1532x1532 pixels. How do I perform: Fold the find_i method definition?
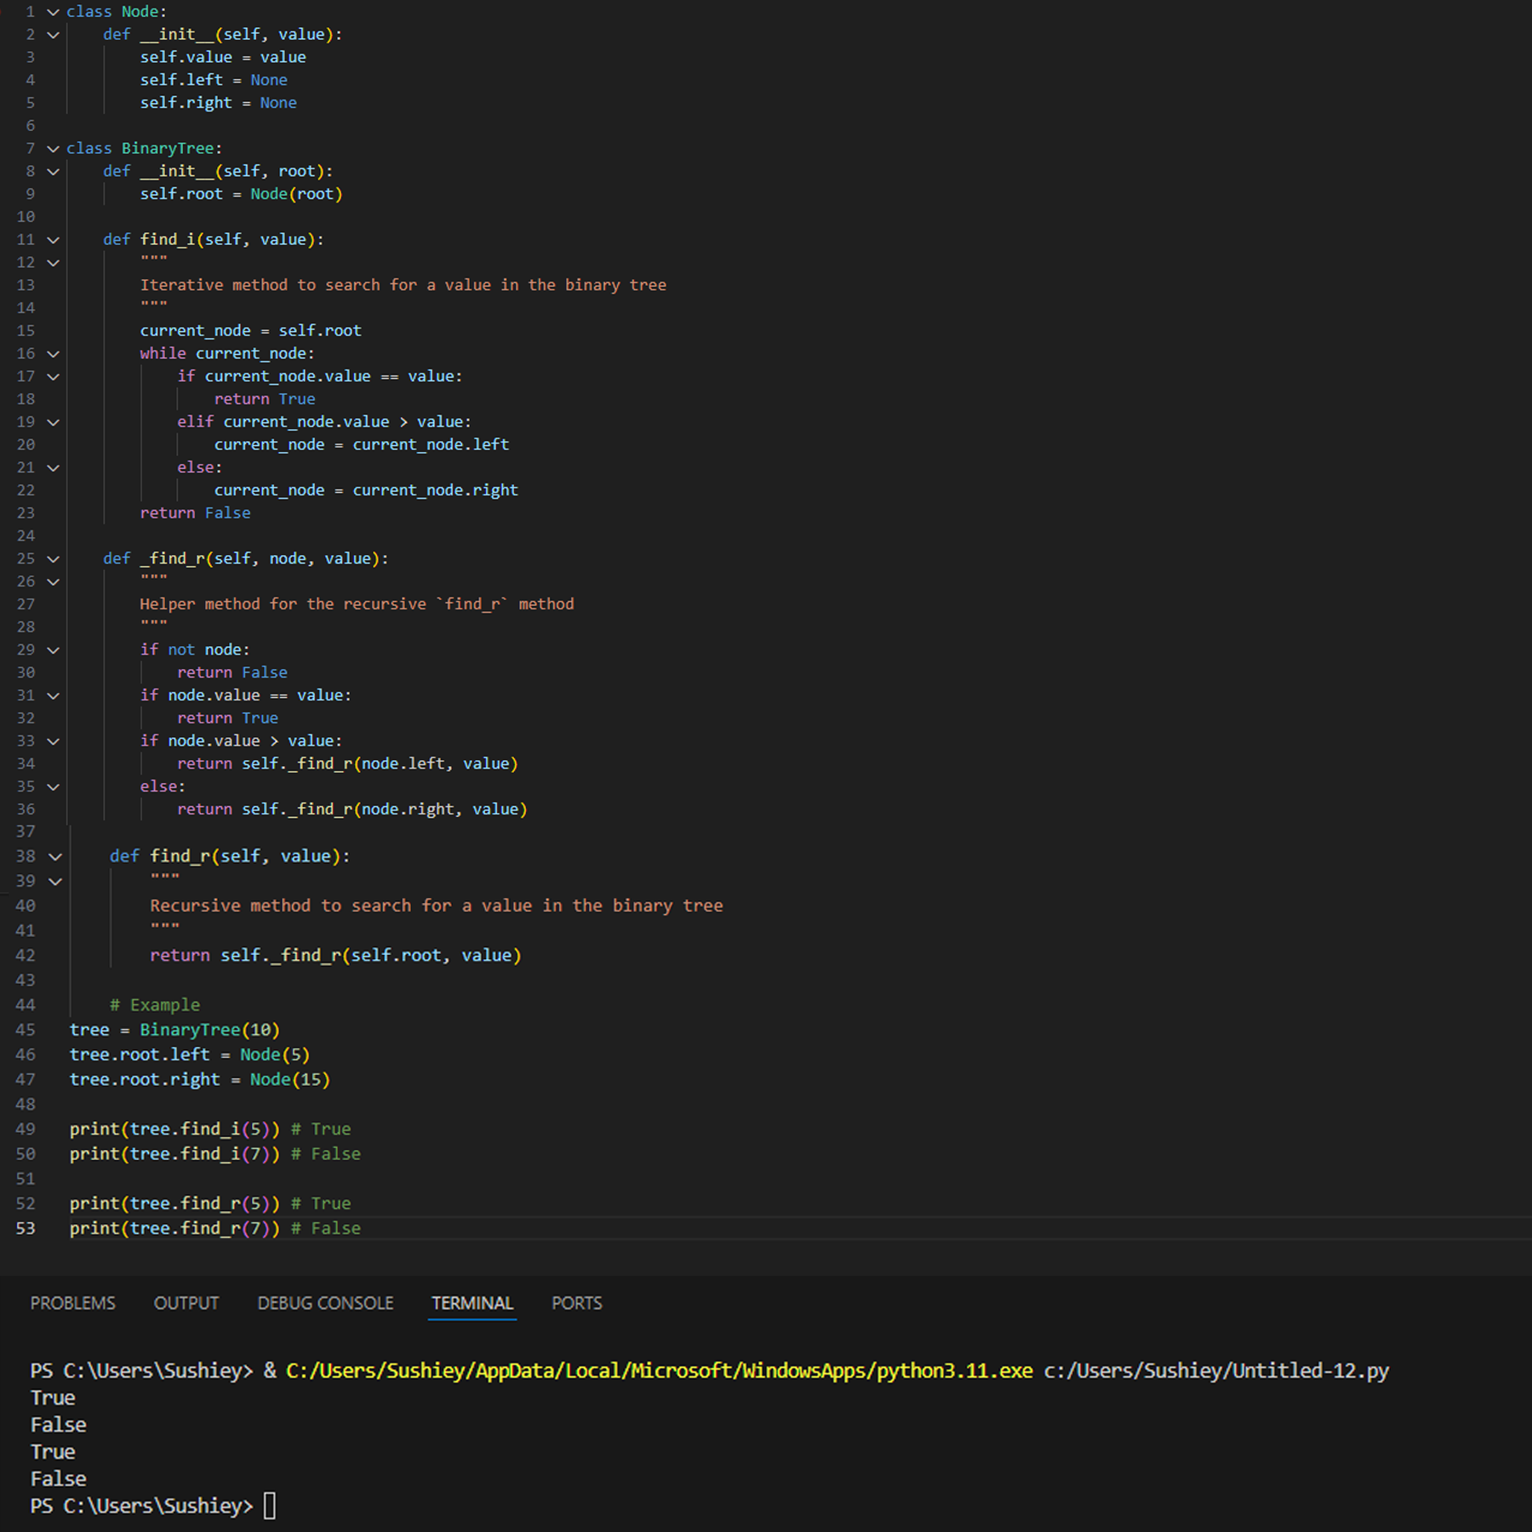point(53,240)
